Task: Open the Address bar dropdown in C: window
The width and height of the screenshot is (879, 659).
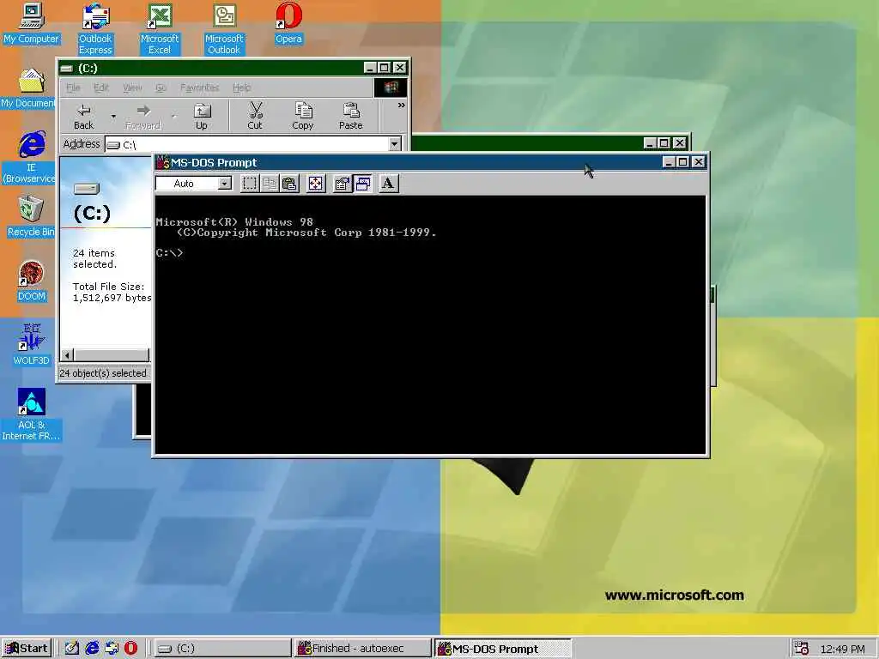Action: tap(395, 144)
